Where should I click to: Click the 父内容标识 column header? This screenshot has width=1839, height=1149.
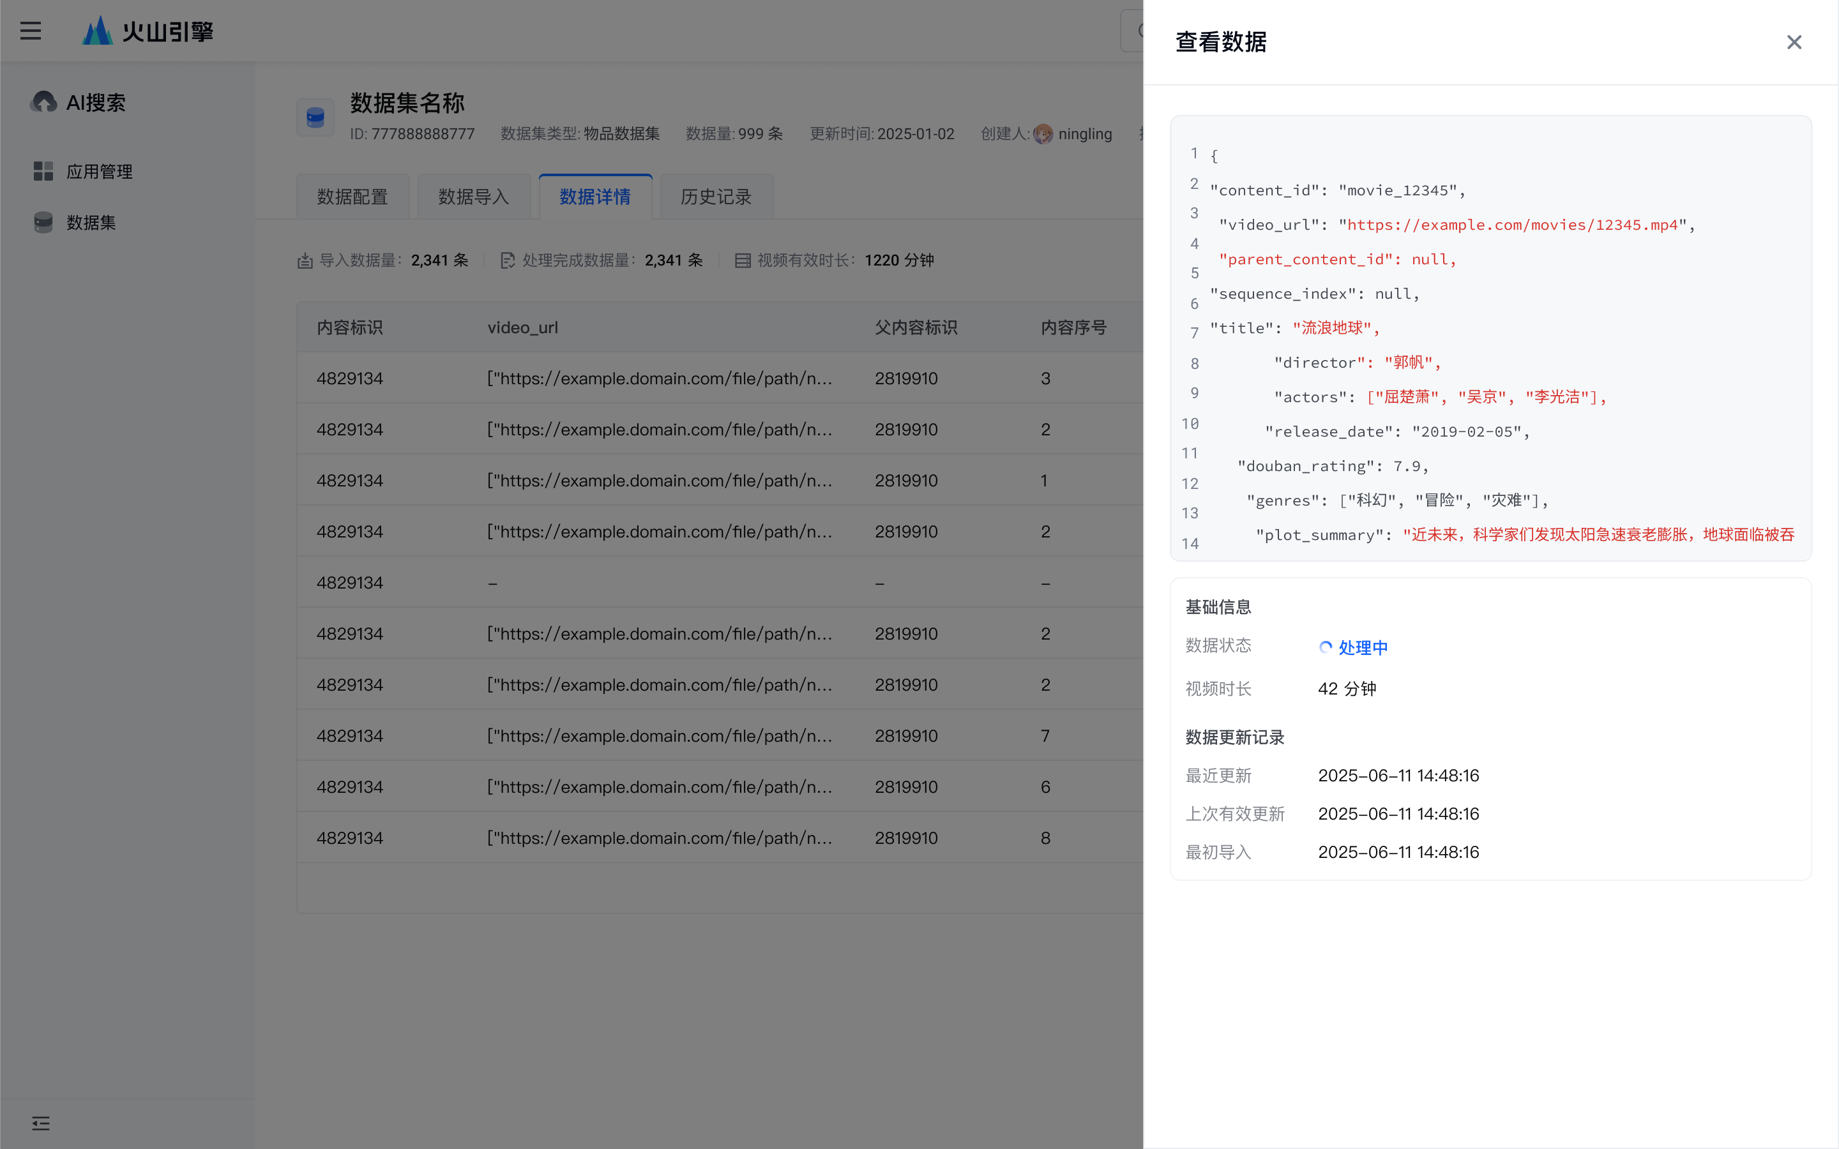916,327
